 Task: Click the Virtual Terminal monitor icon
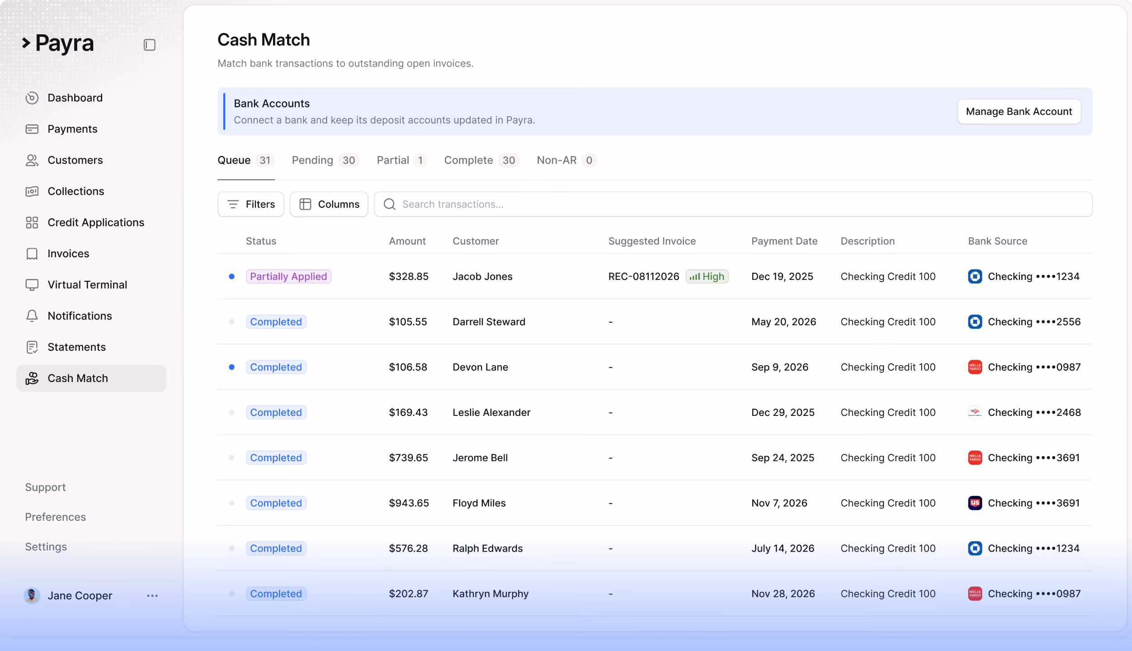click(32, 285)
